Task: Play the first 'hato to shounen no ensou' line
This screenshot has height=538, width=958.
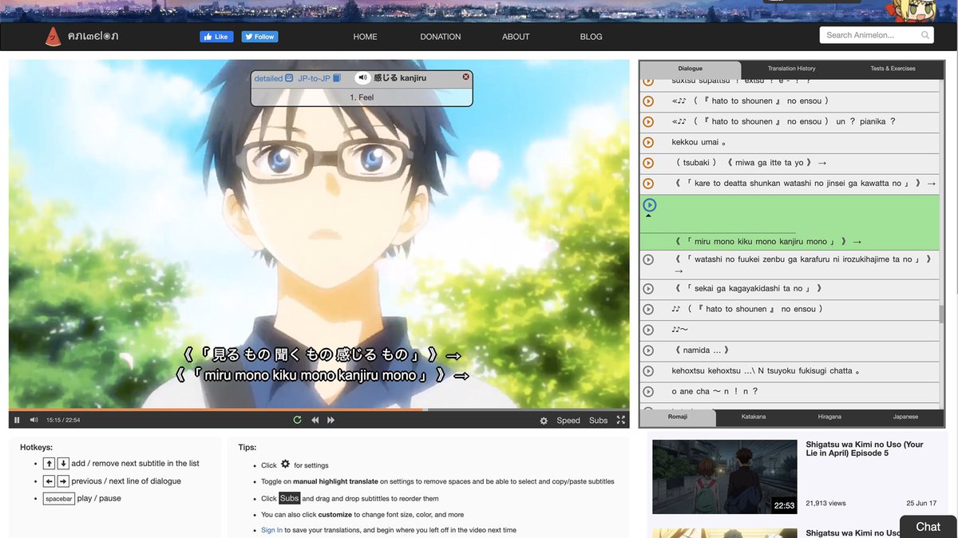Action: 648,101
